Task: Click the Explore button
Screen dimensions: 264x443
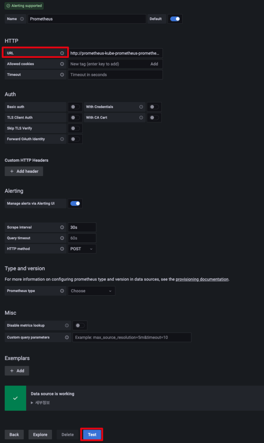Action: [x=40, y=435]
